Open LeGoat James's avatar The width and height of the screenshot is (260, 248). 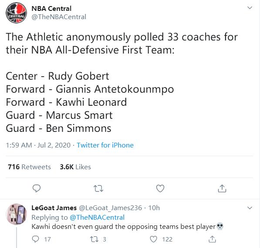point(16,214)
